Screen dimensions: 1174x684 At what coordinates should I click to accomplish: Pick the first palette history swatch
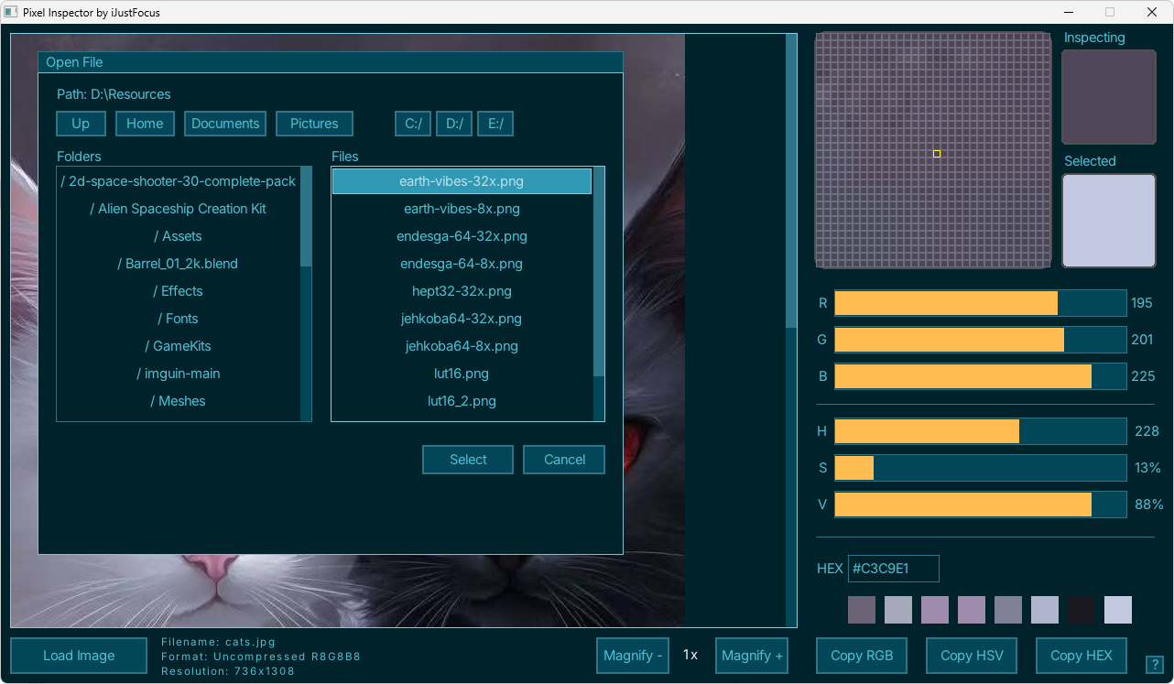pyautogui.click(x=862, y=610)
